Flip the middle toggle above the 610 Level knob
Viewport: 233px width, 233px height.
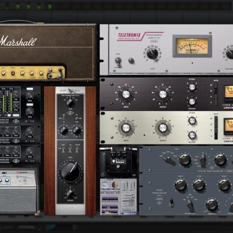tap(70, 149)
